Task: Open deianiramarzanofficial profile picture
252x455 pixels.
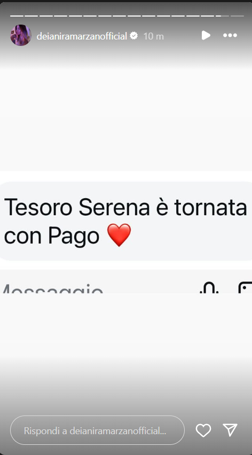Action: tap(21, 35)
